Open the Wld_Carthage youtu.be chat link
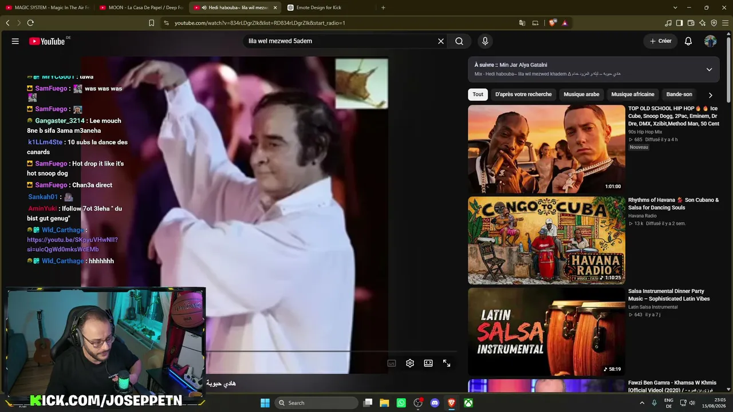This screenshot has width=733, height=412. pos(72,244)
